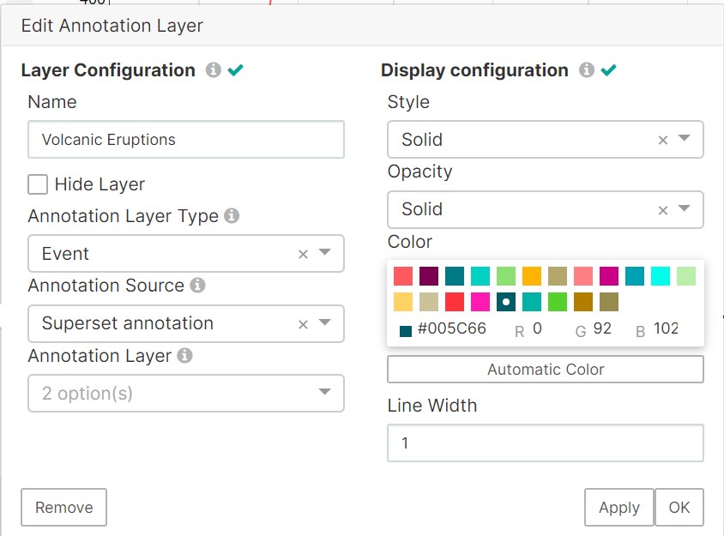The width and height of the screenshot is (724, 536).
Task: Click info icon next to Display configuration
Action: pyautogui.click(x=587, y=70)
